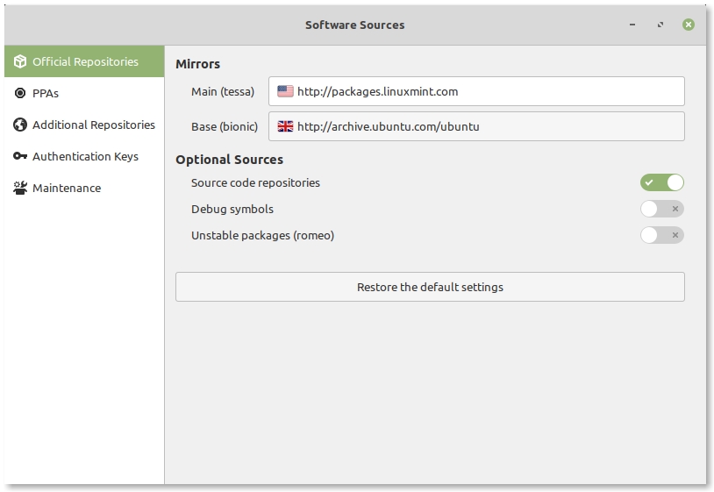The height and width of the screenshot is (492, 714).
Task: Click the Official Repositories package icon
Action: pyautogui.click(x=20, y=61)
